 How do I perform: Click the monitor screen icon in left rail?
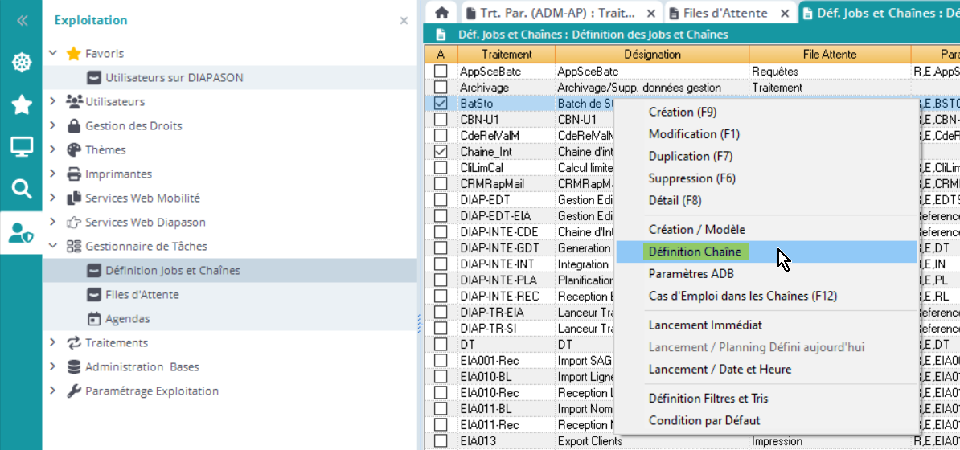click(x=21, y=147)
